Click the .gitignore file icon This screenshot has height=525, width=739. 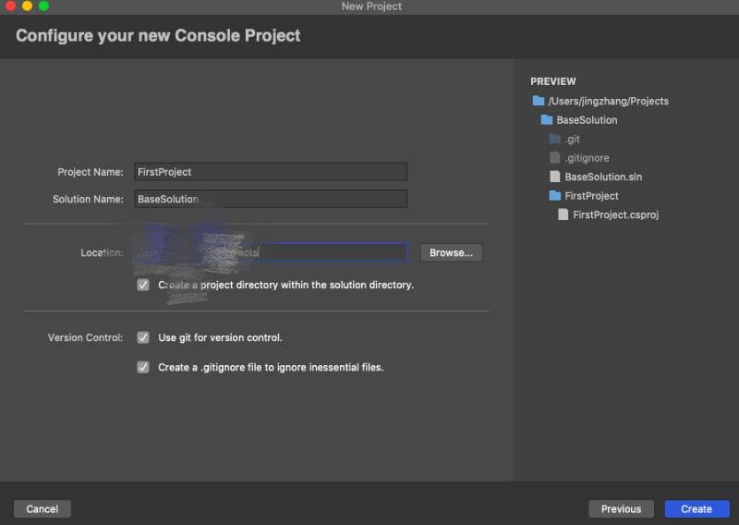click(555, 158)
